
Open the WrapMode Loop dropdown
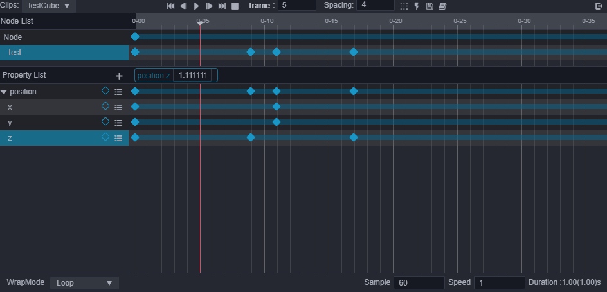click(84, 283)
